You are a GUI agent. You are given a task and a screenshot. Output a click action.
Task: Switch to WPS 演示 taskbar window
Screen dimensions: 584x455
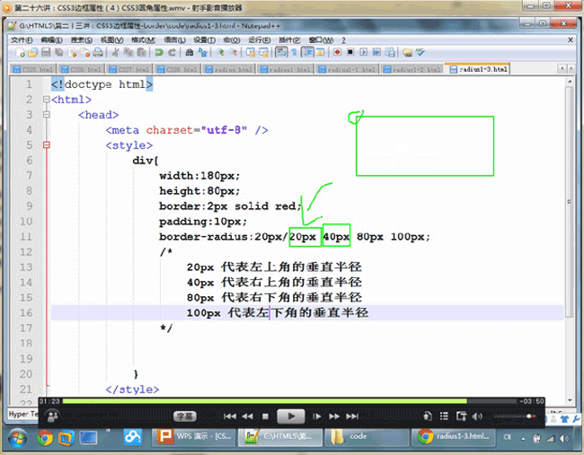click(x=194, y=436)
